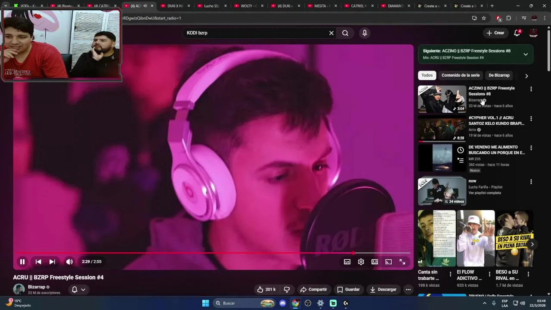The height and width of the screenshot is (310, 551).
Task: Add DE VENENO video to watch later
Action: (461, 150)
